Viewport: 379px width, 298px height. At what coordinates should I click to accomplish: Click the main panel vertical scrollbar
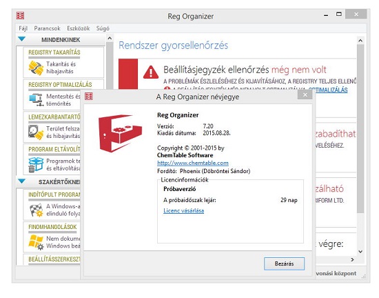pos(360,128)
